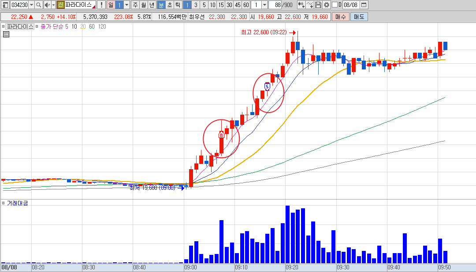Click the data grid icon under the 파라다이스 label

pyautogui.click(x=6, y=34)
